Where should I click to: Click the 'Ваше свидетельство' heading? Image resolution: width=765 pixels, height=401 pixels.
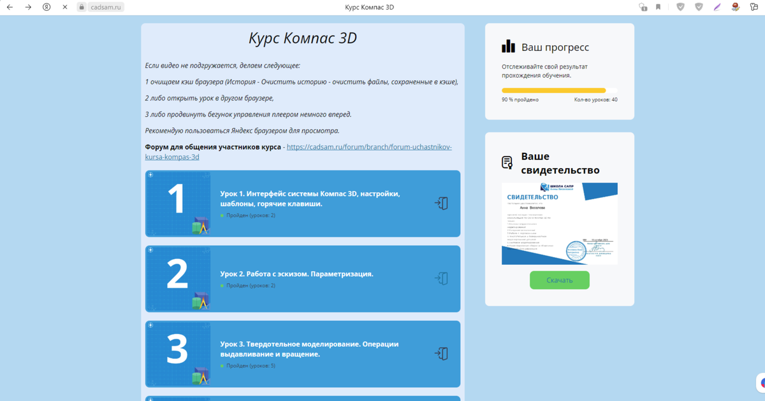coord(560,163)
